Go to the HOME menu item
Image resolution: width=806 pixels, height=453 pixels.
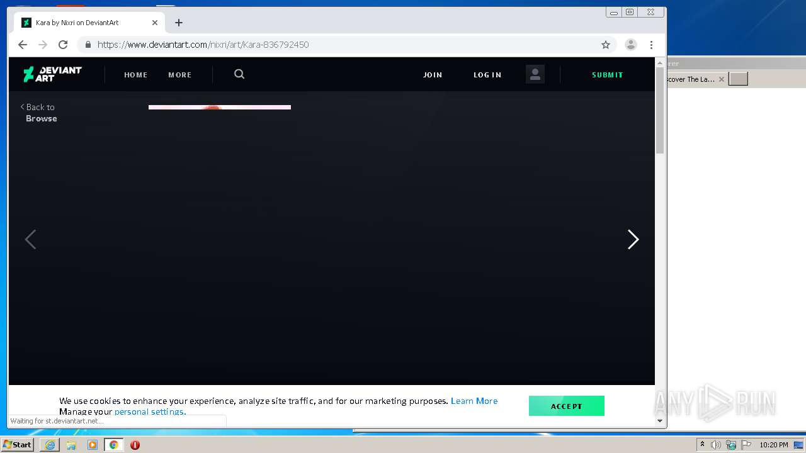coord(135,75)
